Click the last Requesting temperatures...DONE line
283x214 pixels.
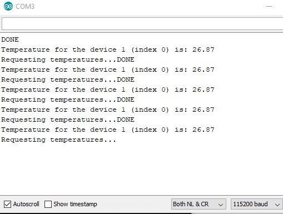pyautogui.click(x=68, y=120)
